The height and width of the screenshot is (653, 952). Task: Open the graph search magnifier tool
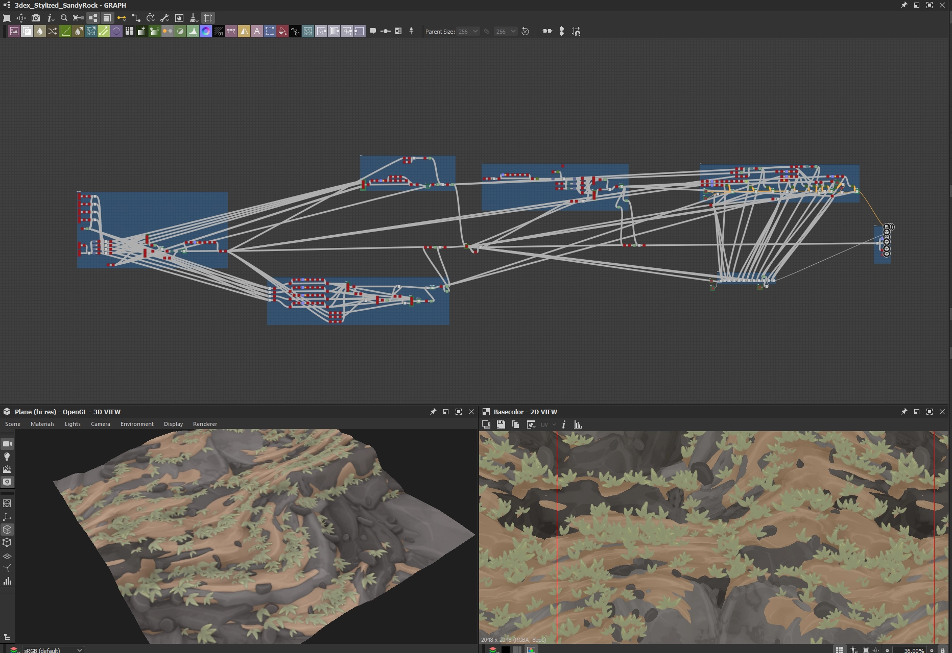[64, 18]
